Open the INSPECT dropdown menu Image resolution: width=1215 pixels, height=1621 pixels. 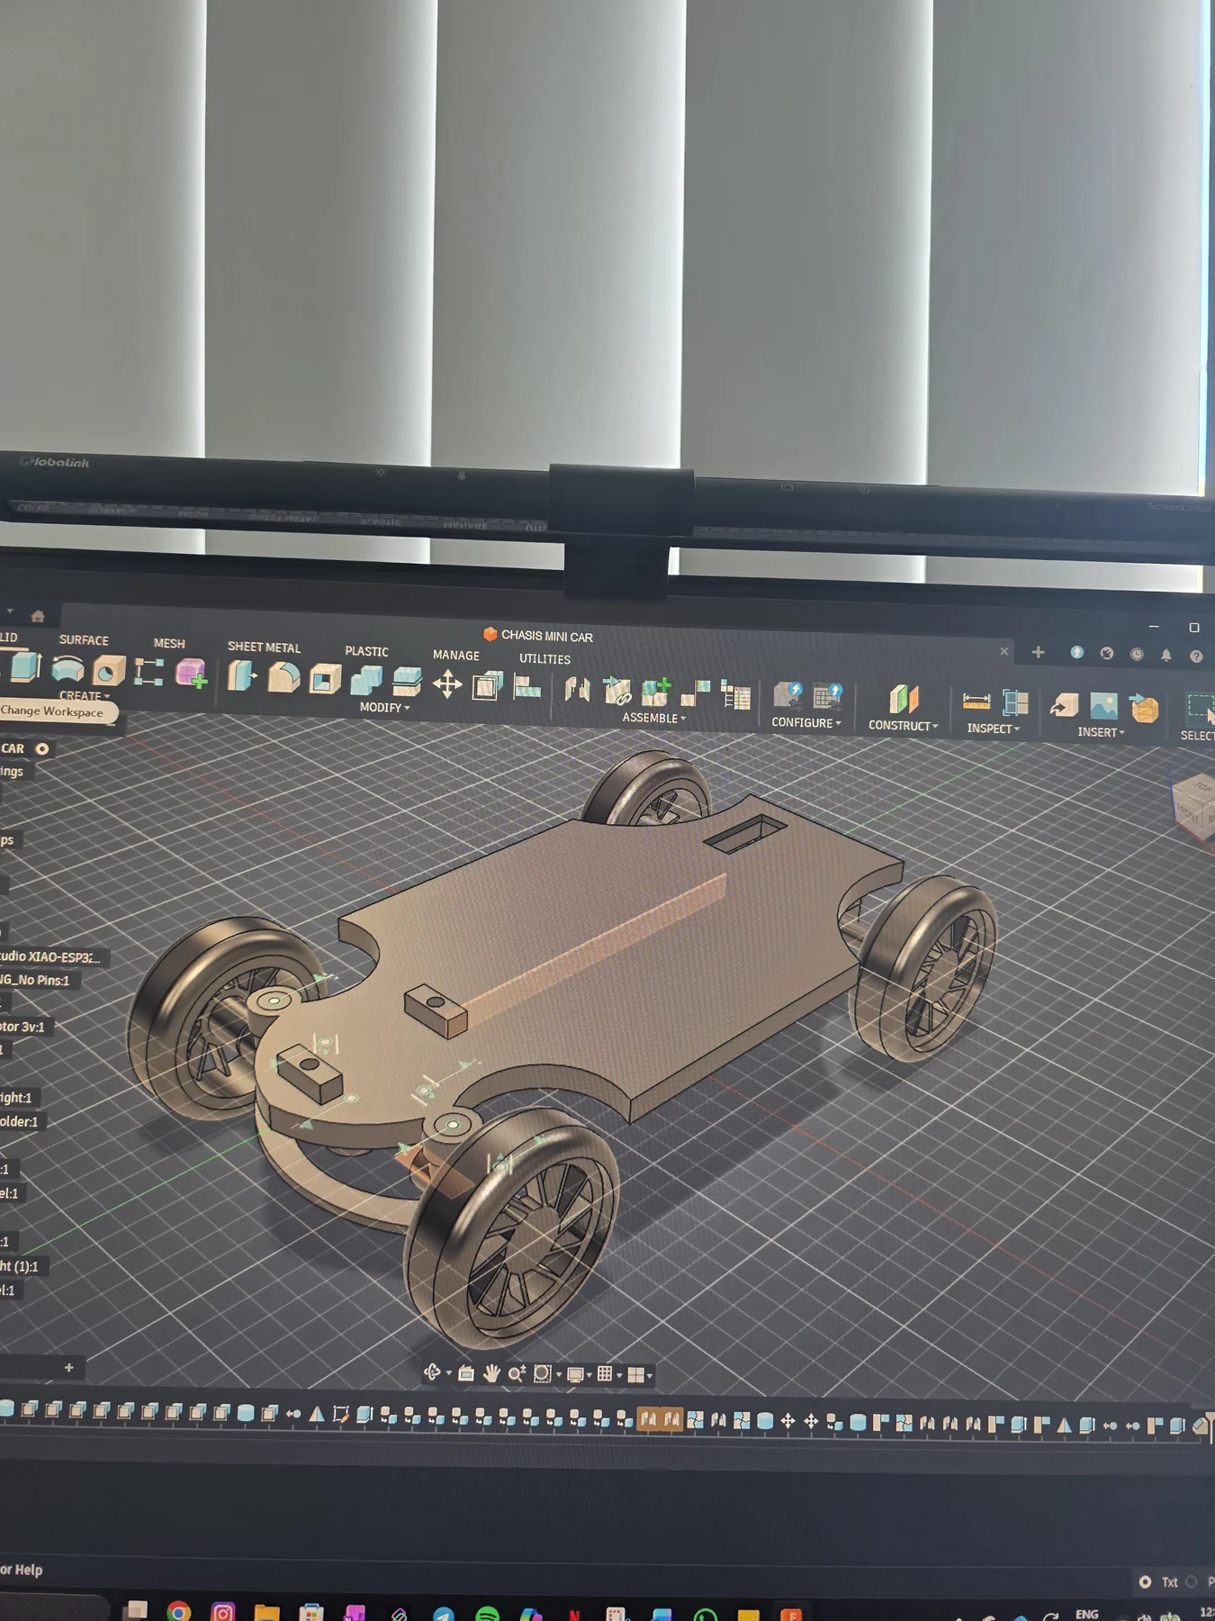(993, 729)
